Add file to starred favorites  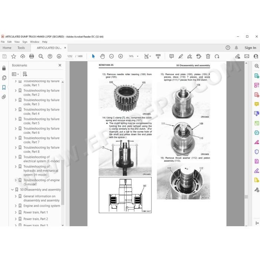[x=14, y=56]
